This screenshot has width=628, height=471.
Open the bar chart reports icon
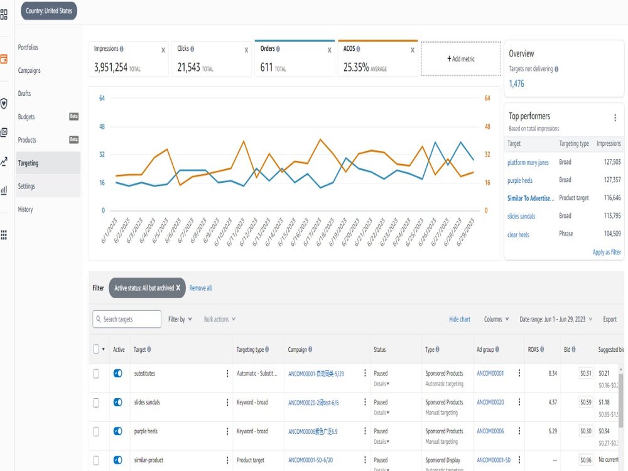(4, 190)
